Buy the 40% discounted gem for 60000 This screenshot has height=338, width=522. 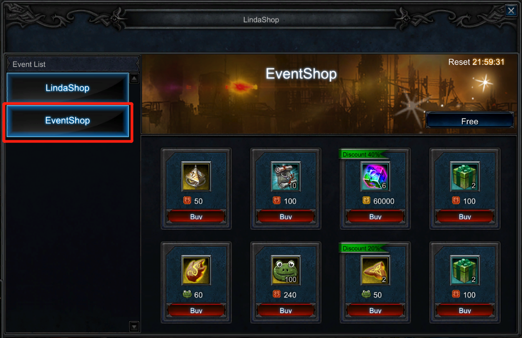click(x=375, y=217)
